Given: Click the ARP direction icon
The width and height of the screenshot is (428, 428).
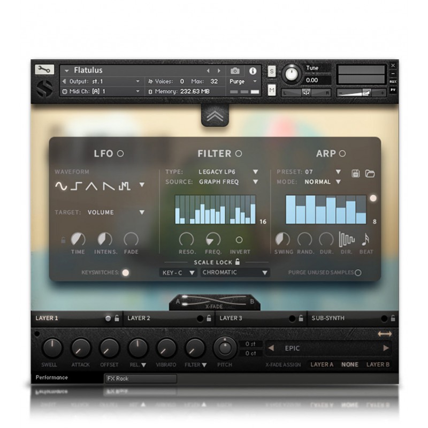Looking at the screenshot, I should click(347, 239).
